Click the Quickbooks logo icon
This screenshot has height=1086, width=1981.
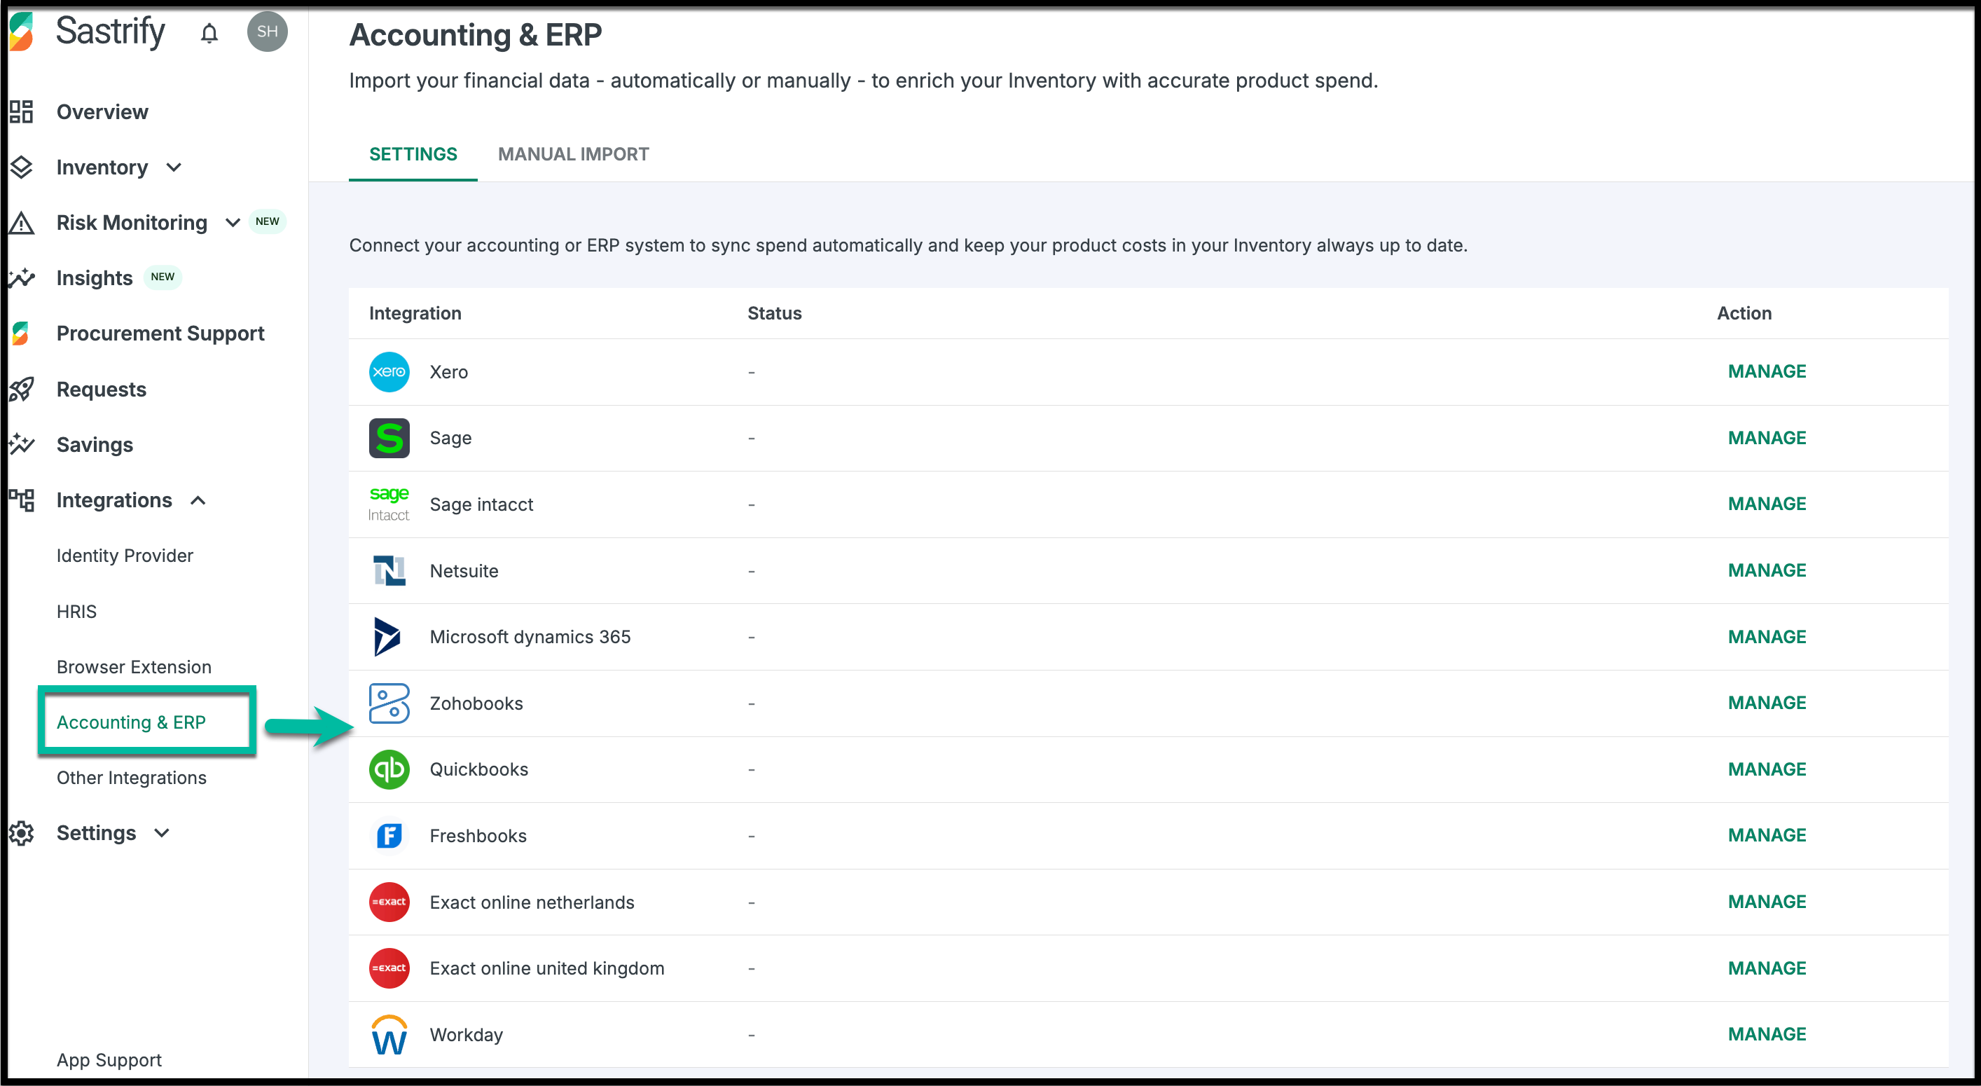click(x=389, y=769)
